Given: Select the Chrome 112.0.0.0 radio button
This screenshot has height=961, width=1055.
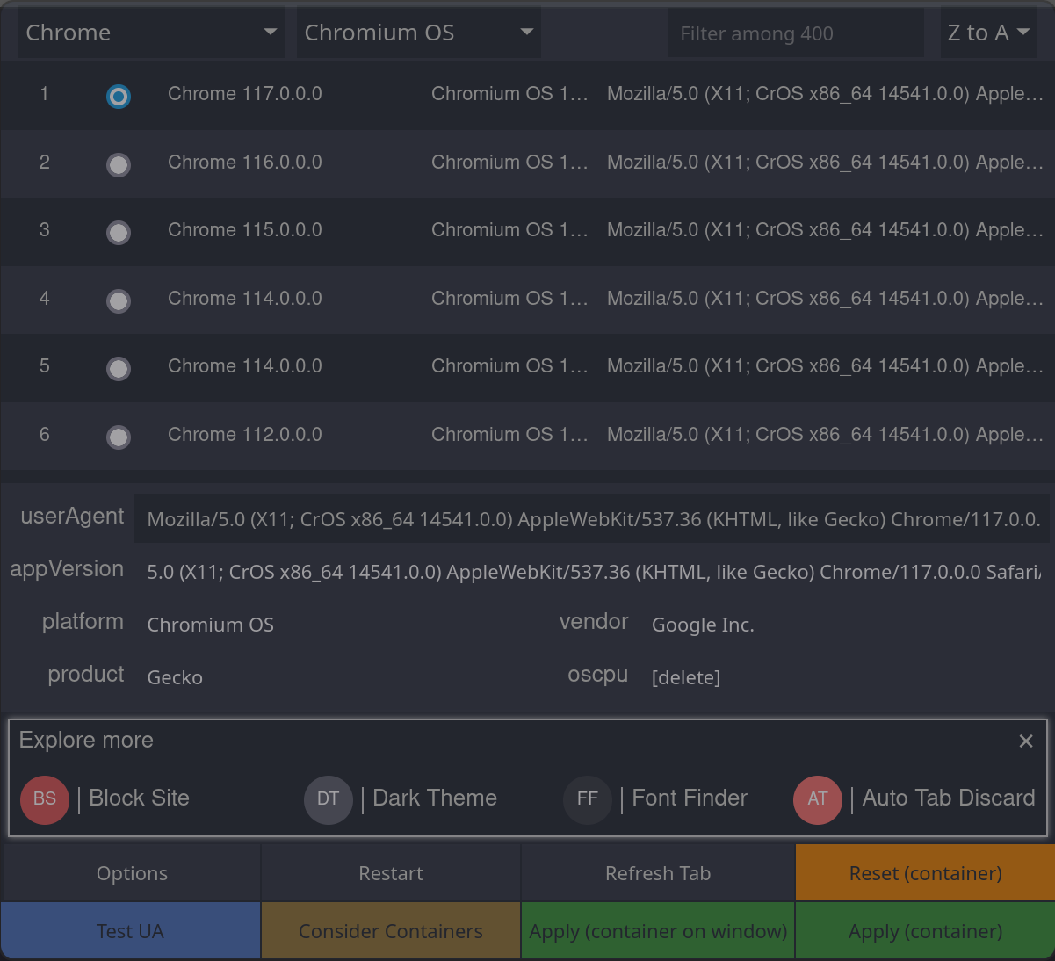Looking at the screenshot, I should [x=119, y=437].
